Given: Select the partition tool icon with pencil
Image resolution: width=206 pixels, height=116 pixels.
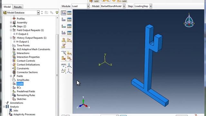Looking at the screenshot, I should tap(64, 45).
